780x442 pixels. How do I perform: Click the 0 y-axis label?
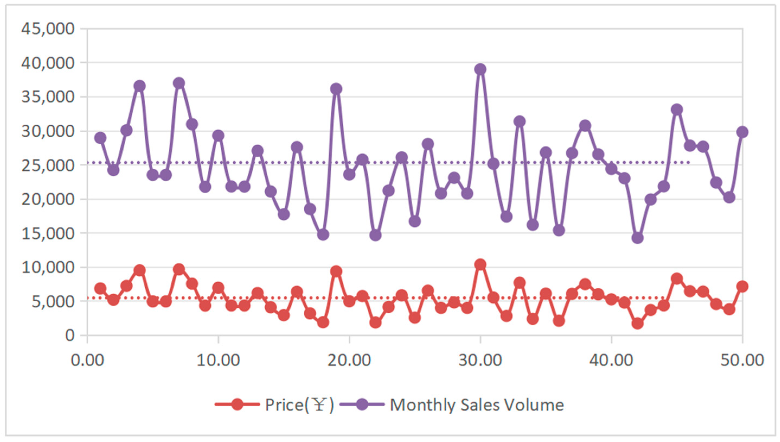70,335
